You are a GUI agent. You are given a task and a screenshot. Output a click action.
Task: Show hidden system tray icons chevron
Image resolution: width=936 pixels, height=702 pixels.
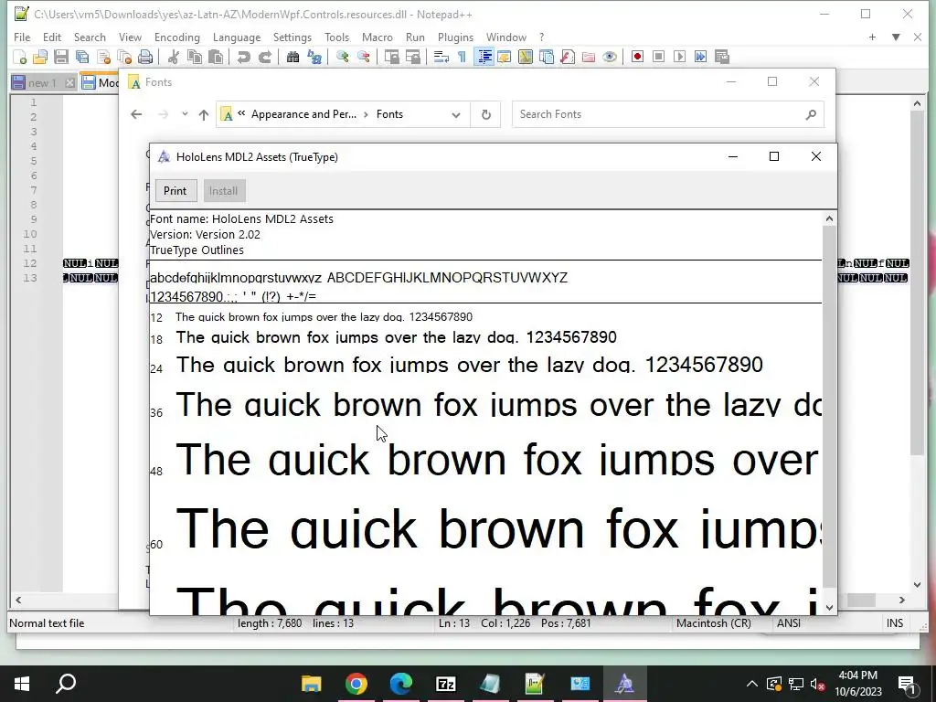[x=752, y=684]
